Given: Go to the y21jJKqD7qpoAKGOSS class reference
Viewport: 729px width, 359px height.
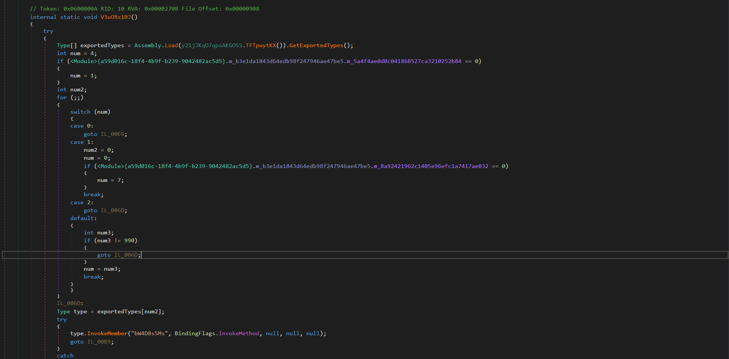Looking at the screenshot, I should (x=212, y=45).
